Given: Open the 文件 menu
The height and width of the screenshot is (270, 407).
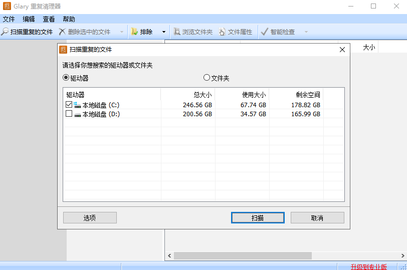Looking at the screenshot, I should pyautogui.click(x=9, y=19).
